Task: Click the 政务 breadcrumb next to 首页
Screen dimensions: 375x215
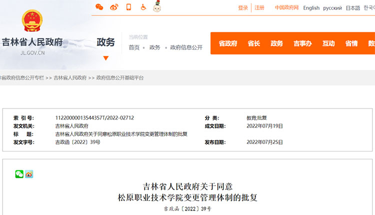Action: point(154,47)
